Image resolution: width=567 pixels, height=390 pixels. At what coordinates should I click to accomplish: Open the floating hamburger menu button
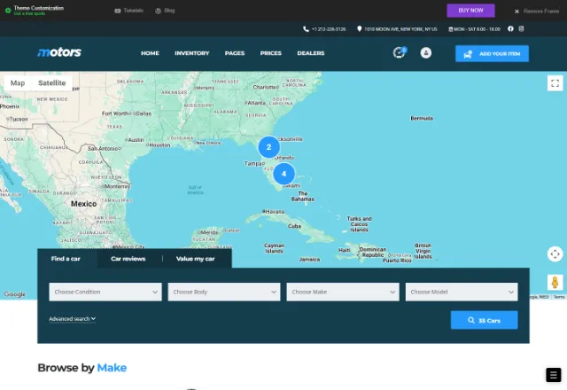click(553, 375)
